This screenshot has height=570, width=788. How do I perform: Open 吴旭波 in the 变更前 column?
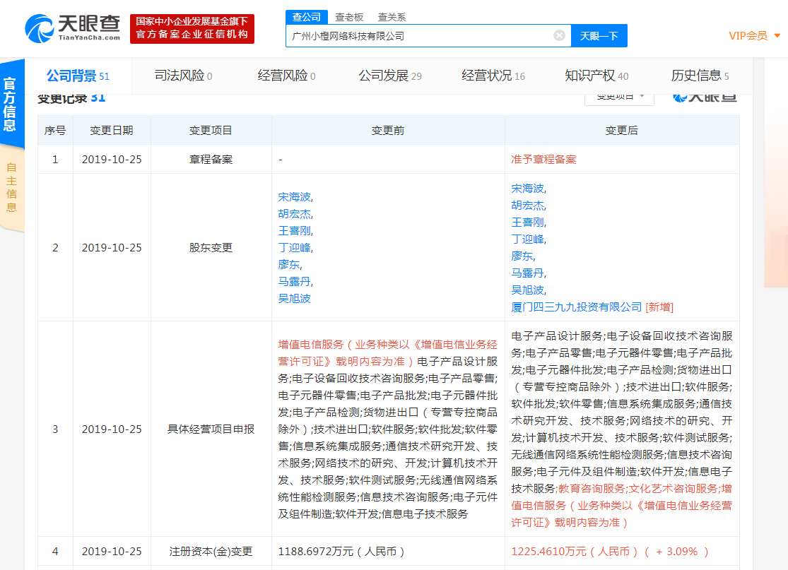(295, 298)
